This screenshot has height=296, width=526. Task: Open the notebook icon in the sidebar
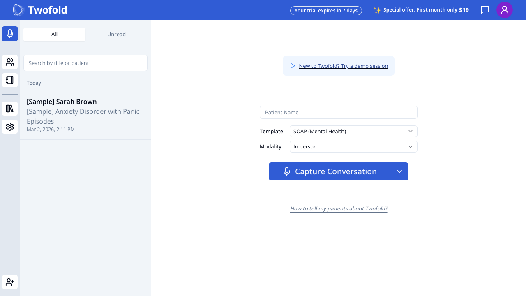[x=10, y=80]
